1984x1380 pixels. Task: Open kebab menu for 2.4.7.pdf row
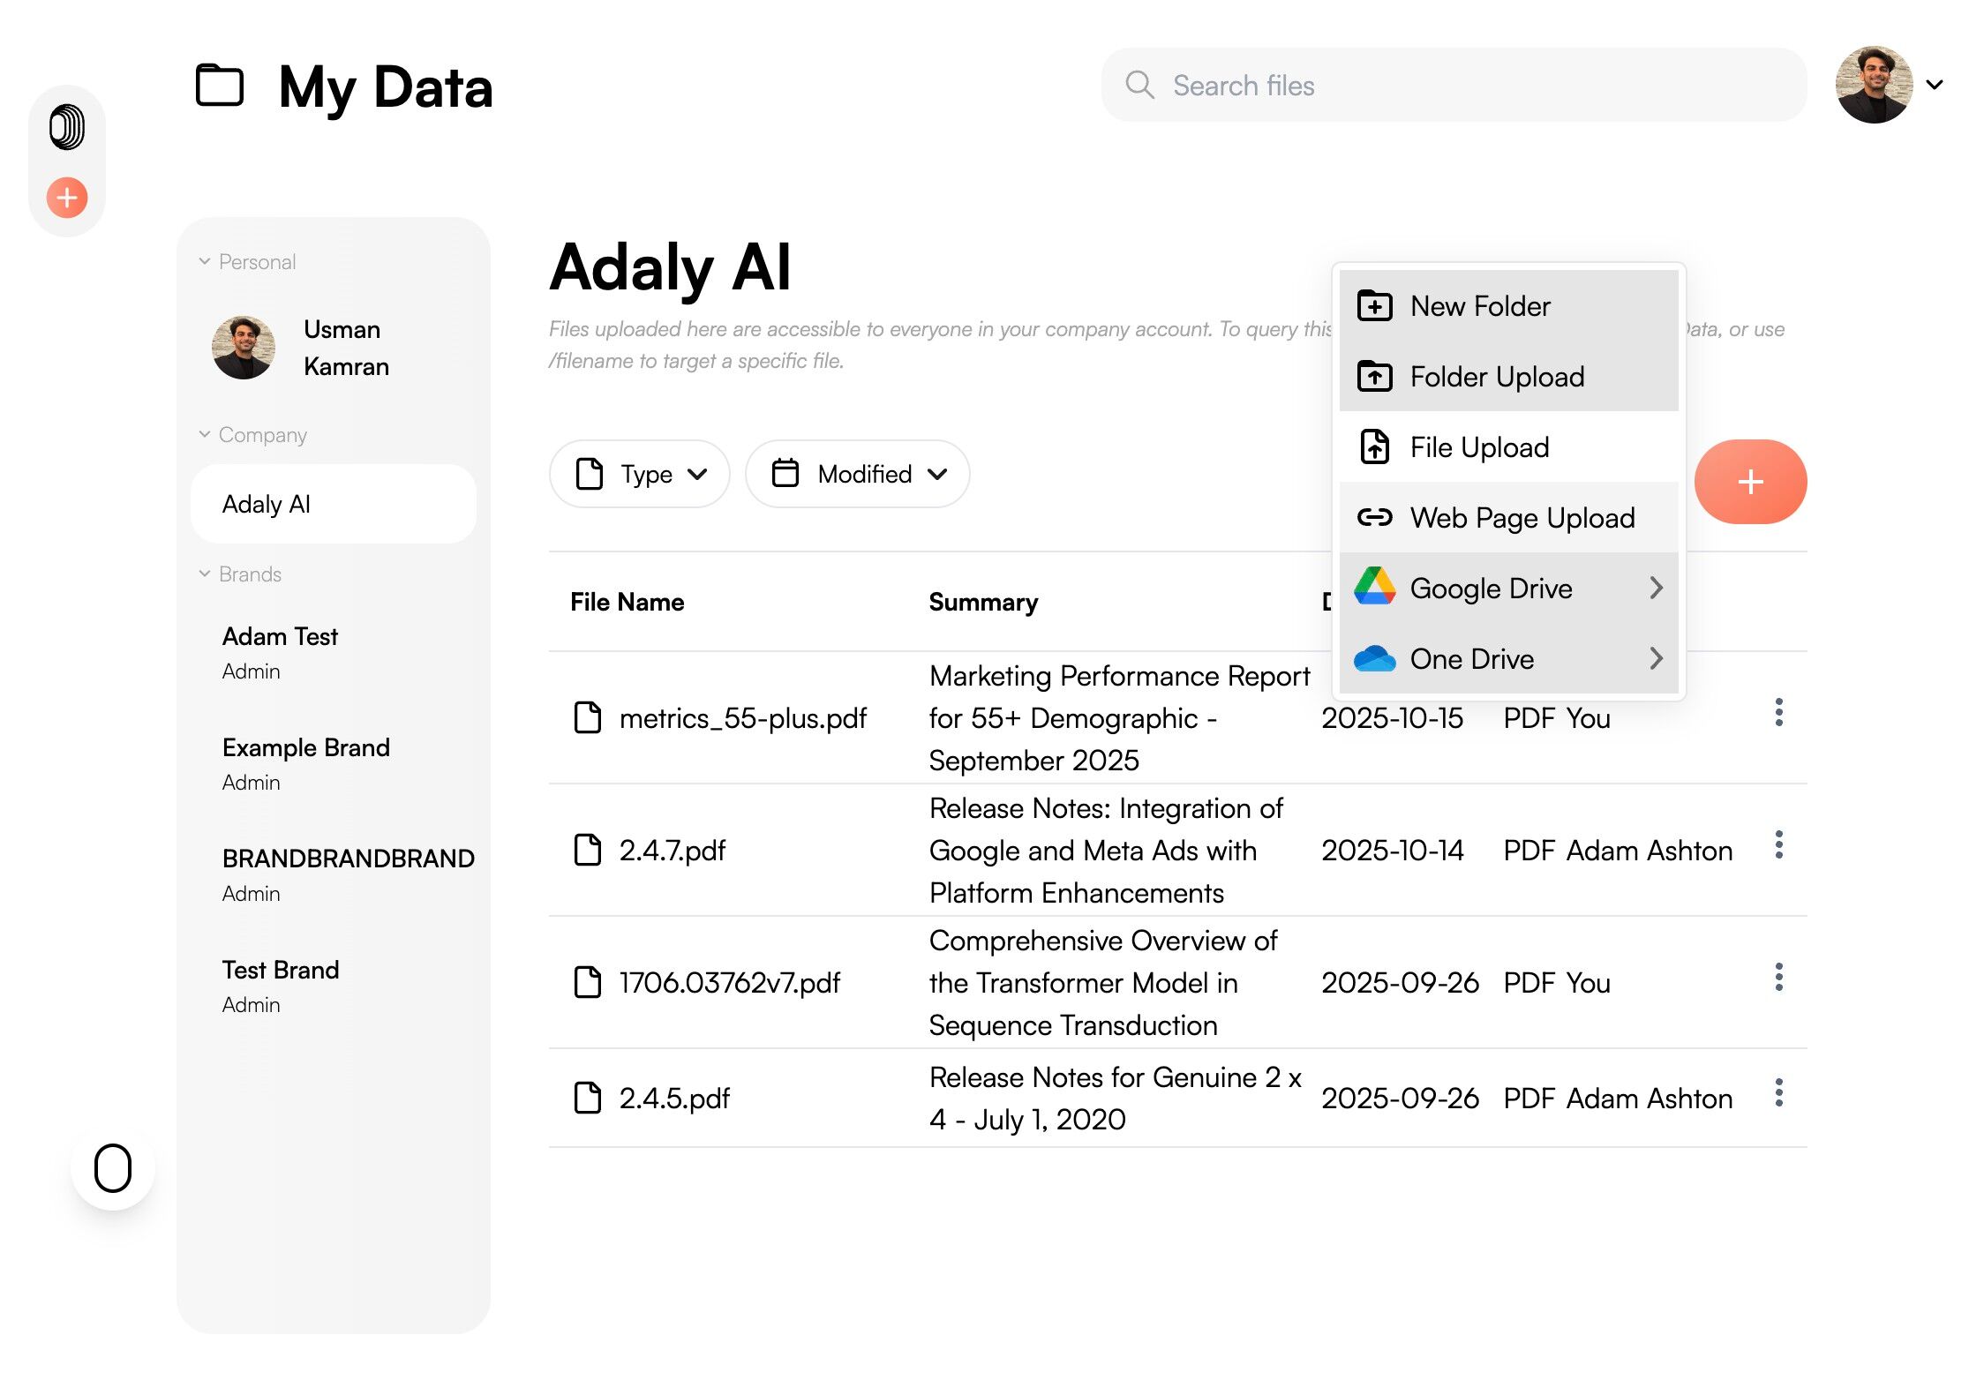pyautogui.click(x=1778, y=845)
